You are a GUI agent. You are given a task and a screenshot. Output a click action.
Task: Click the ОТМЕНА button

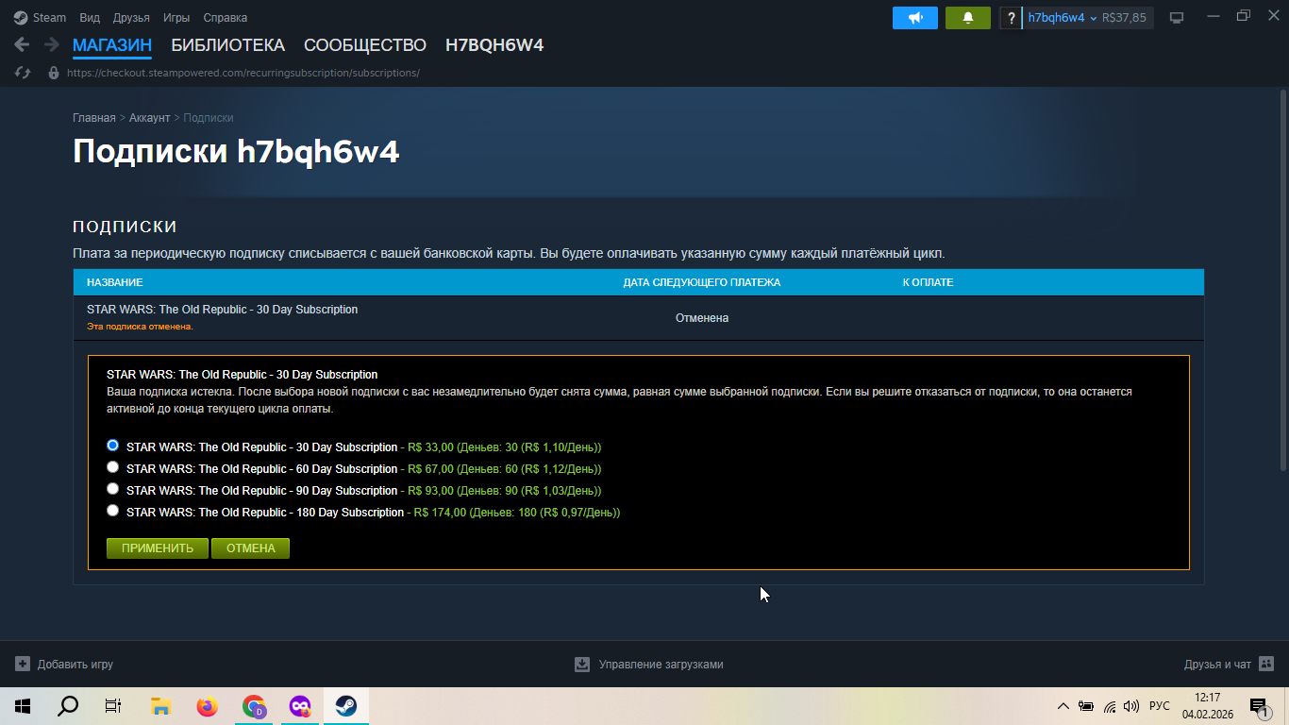(251, 548)
